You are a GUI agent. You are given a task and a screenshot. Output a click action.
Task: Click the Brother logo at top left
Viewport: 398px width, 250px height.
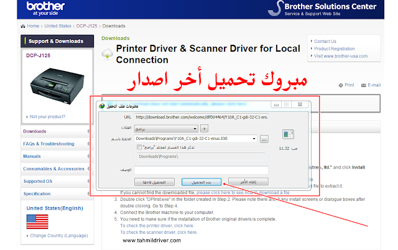tap(45, 8)
